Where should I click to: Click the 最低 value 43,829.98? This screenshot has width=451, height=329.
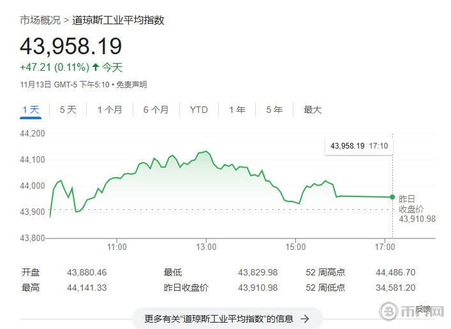[258, 272]
